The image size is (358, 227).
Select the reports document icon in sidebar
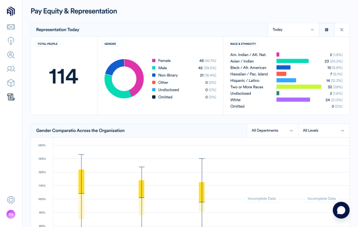point(11,97)
